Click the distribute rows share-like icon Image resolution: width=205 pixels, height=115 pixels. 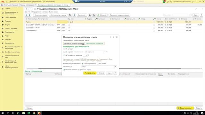[74, 15]
